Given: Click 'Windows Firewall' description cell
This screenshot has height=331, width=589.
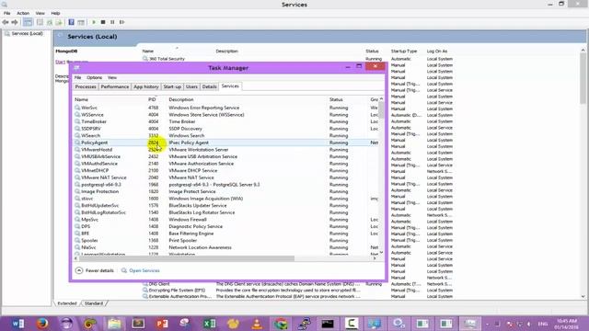Looking at the screenshot, I should tap(188, 220).
